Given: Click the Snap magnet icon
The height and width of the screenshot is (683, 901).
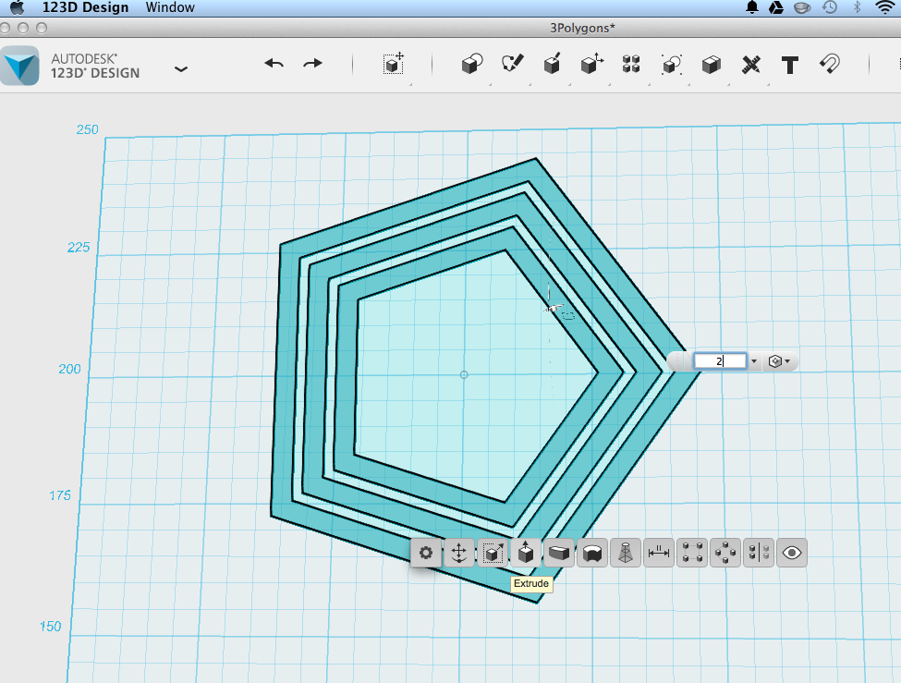Looking at the screenshot, I should (829, 63).
